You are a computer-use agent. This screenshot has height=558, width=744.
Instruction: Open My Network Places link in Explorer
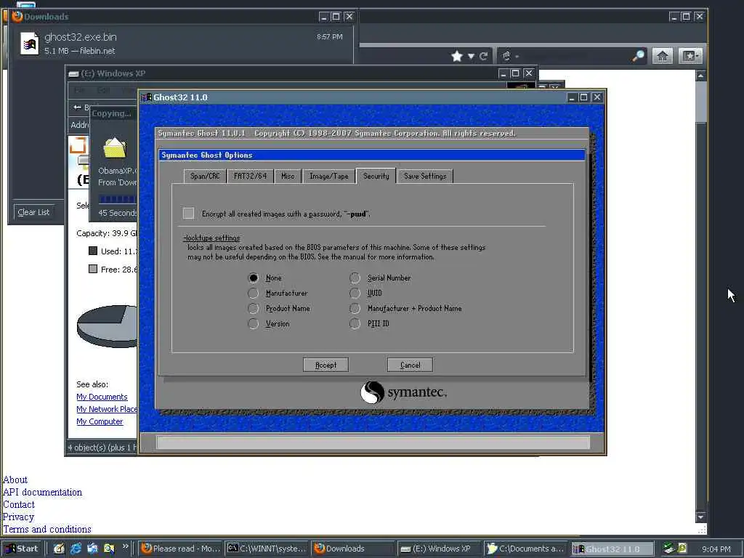[x=107, y=409]
